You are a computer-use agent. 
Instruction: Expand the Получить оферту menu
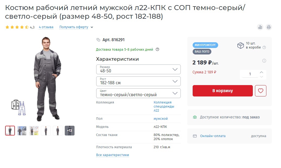point(76,27)
